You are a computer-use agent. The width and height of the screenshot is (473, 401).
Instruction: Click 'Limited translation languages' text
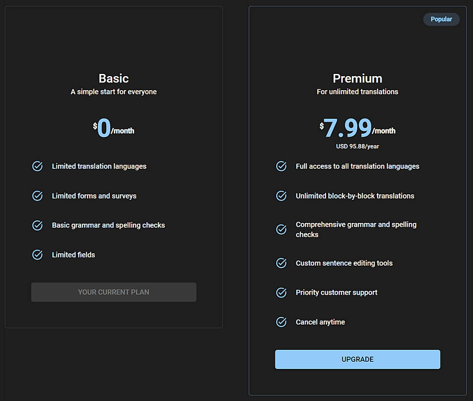click(99, 166)
